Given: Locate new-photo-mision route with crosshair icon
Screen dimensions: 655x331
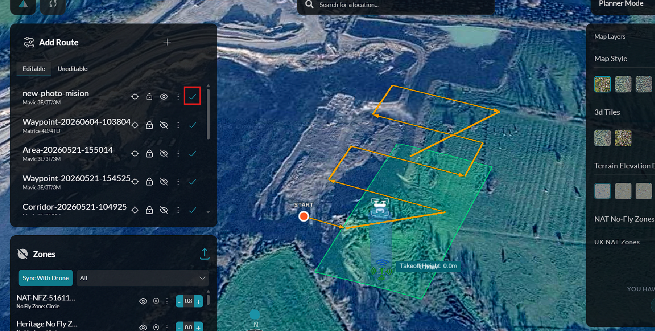Looking at the screenshot, I should tap(135, 97).
